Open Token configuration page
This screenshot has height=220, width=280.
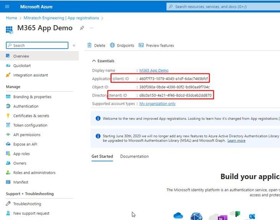(30, 125)
